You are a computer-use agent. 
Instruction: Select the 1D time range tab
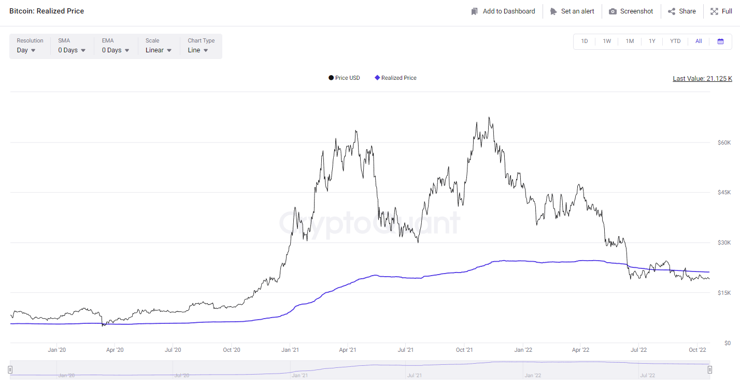[x=585, y=41]
